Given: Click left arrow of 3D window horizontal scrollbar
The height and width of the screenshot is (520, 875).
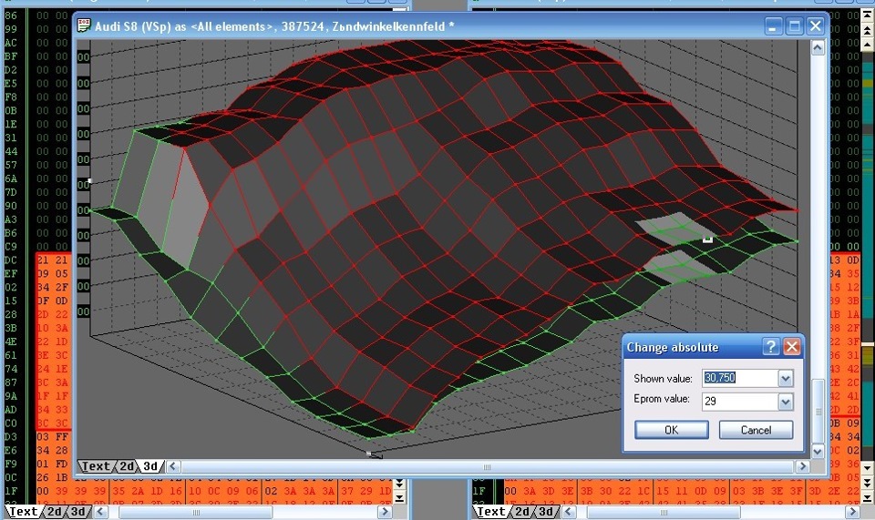Looking at the screenshot, I should [x=173, y=466].
